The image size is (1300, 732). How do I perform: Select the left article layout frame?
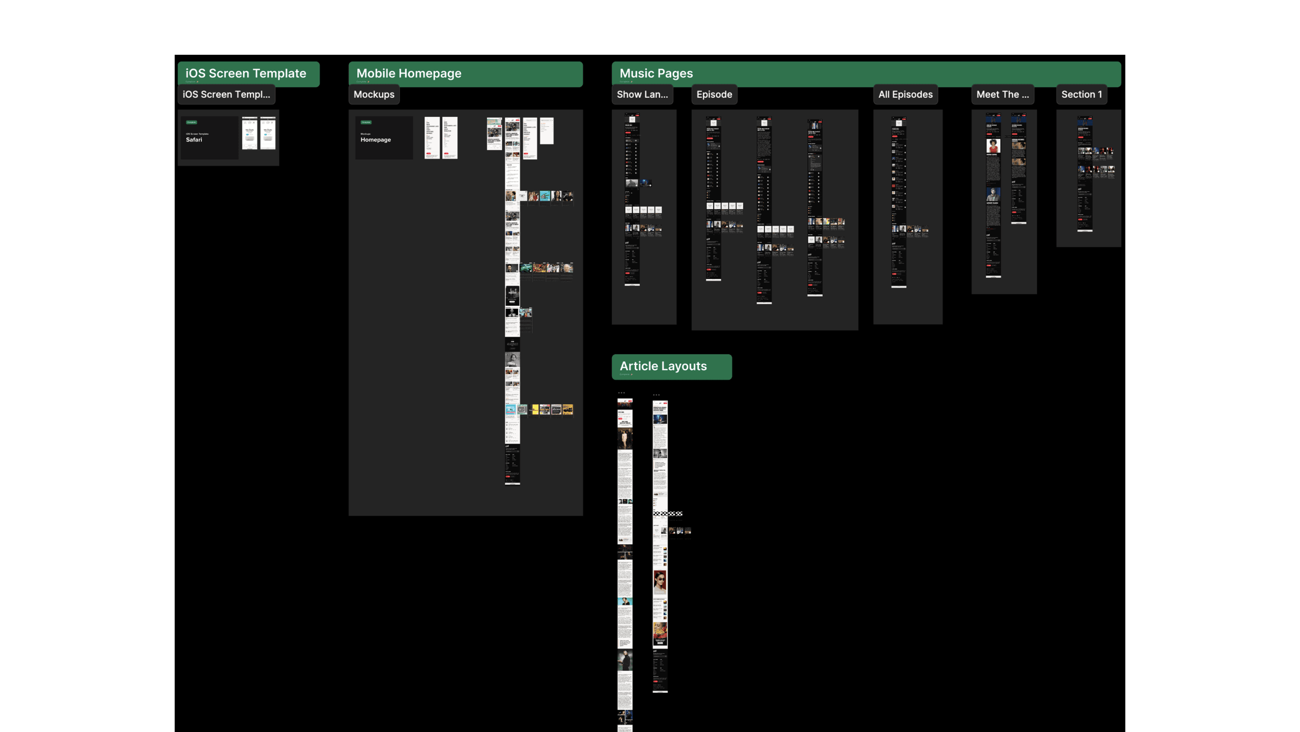click(625, 508)
